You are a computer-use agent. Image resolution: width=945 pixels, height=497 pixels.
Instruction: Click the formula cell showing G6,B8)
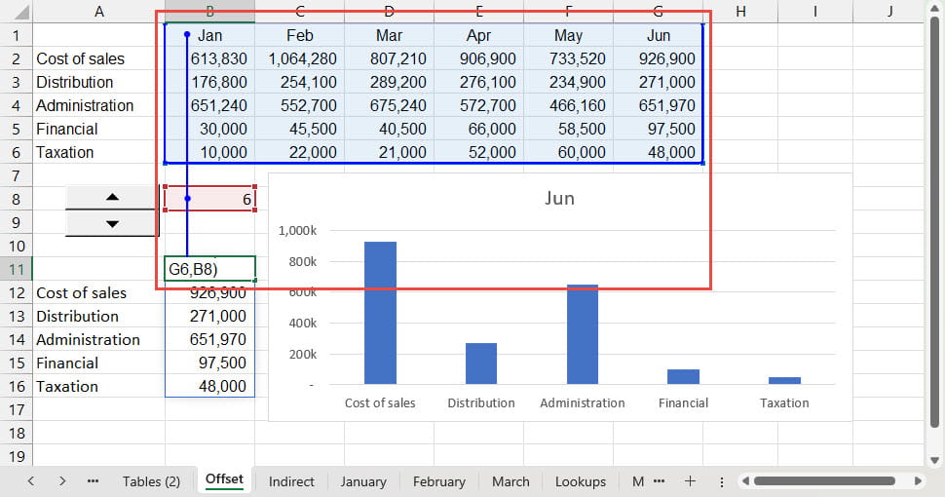point(210,269)
